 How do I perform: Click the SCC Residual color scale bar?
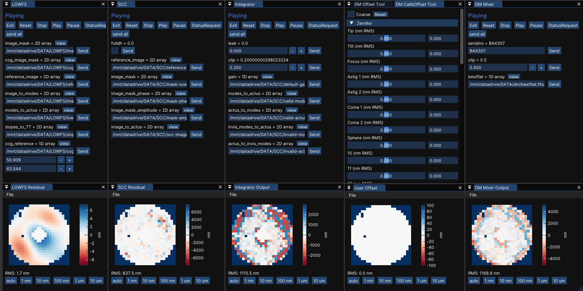click(x=188, y=235)
